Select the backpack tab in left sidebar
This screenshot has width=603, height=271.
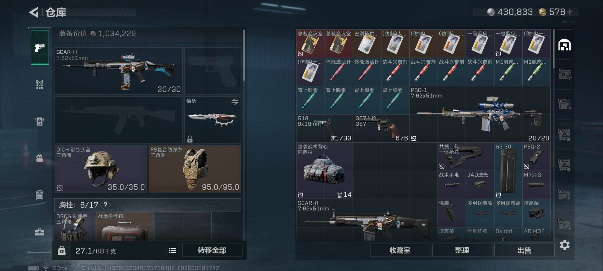click(x=40, y=157)
